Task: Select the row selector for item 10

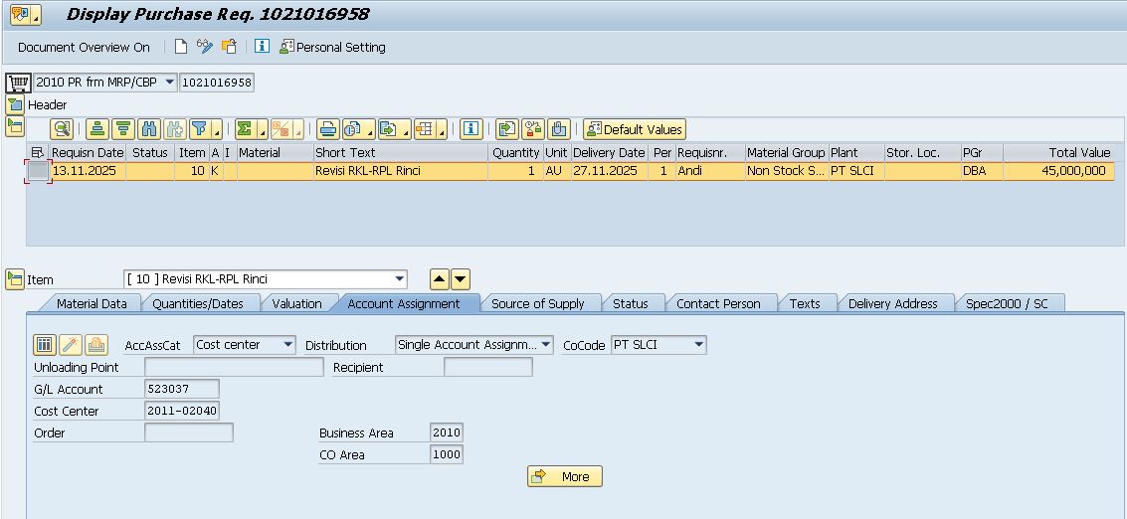Action: coord(38,171)
